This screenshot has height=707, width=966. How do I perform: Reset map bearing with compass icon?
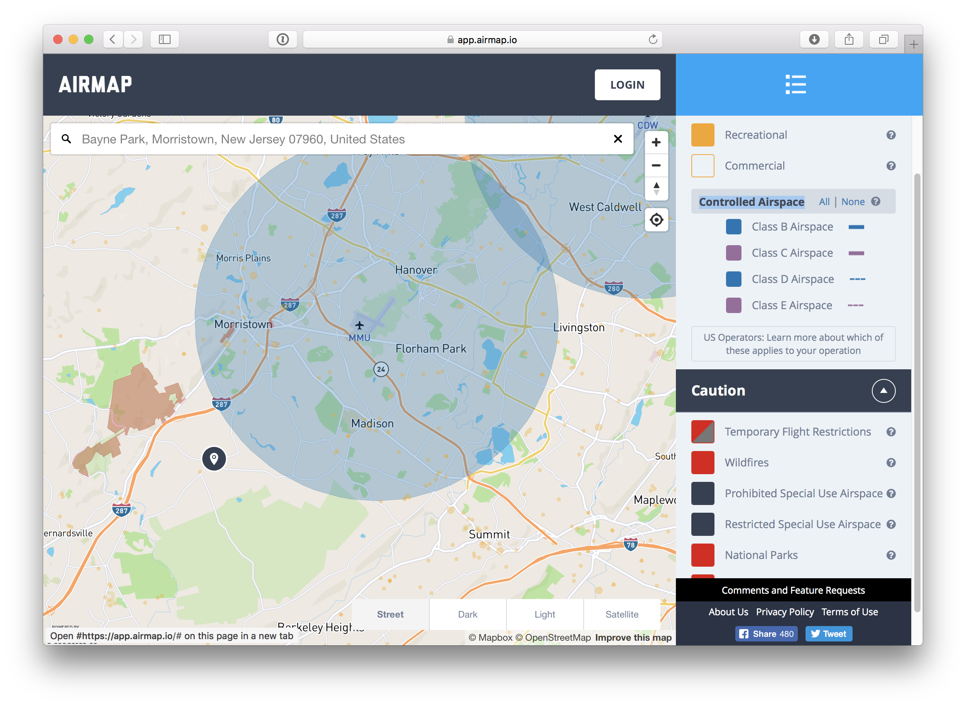[x=656, y=188]
